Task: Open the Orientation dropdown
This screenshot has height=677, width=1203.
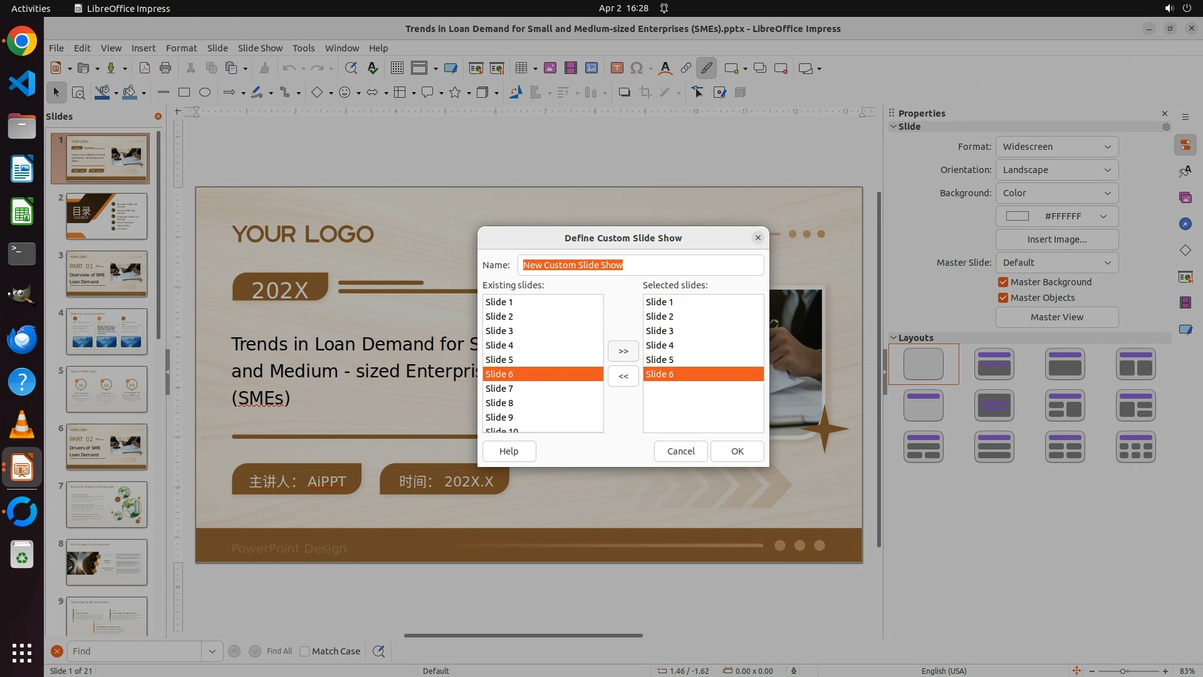Action: 1056,170
